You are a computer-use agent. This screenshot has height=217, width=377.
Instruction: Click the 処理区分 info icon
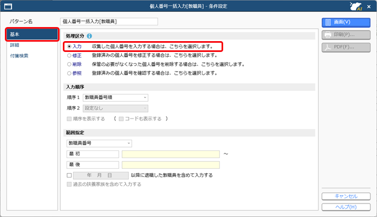(x=89, y=36)
